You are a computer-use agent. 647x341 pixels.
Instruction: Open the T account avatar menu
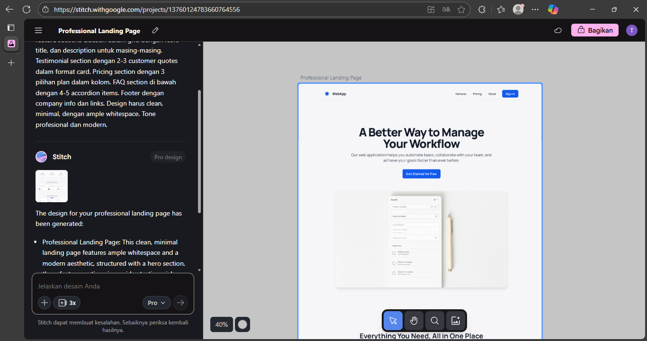tap(632, 30)
